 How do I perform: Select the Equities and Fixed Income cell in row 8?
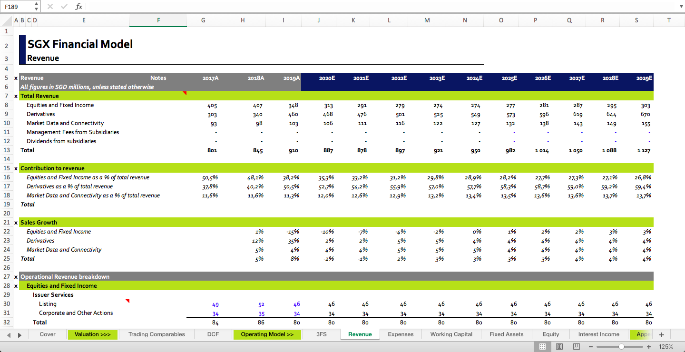(60, 105)
